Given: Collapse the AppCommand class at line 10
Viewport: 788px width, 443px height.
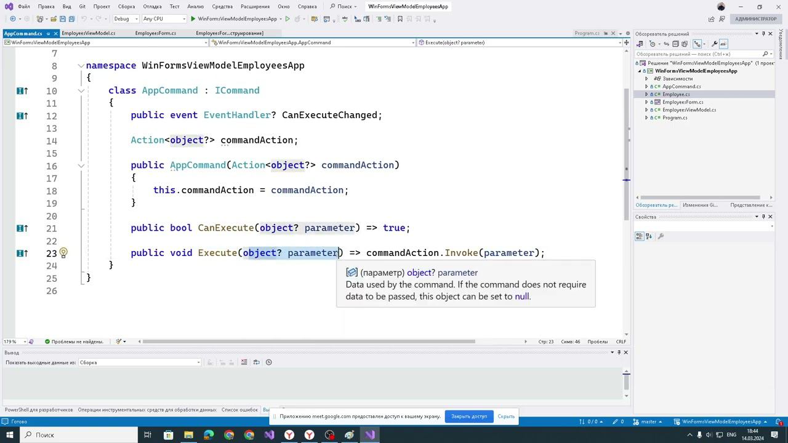Looking at the screenshot, I should (81, 91).
